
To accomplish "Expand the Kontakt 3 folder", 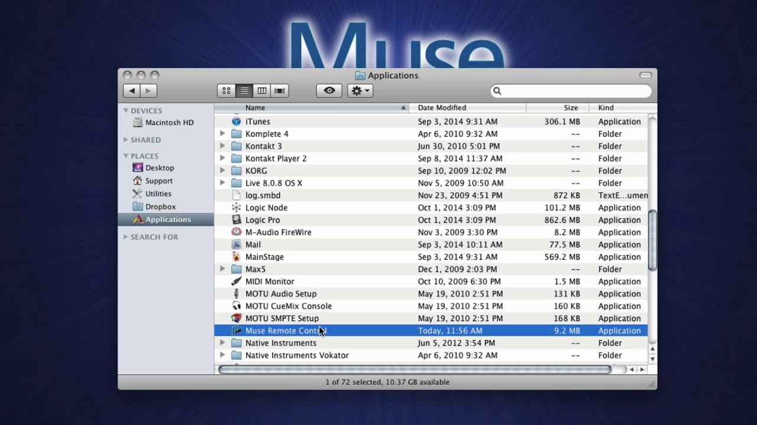I will coord(222,146).
